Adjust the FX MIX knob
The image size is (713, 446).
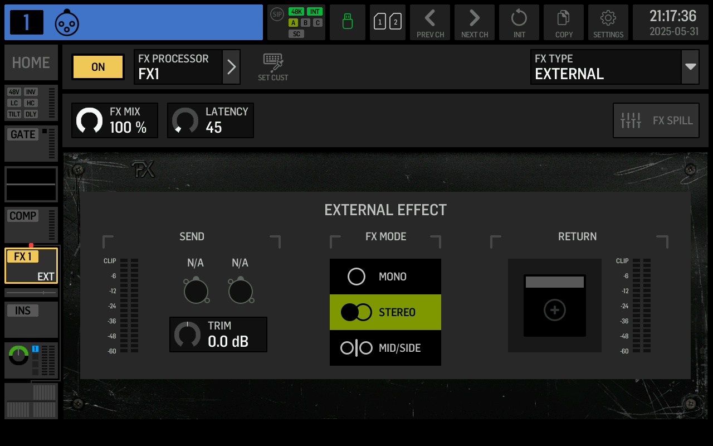[x=90, y=120]
